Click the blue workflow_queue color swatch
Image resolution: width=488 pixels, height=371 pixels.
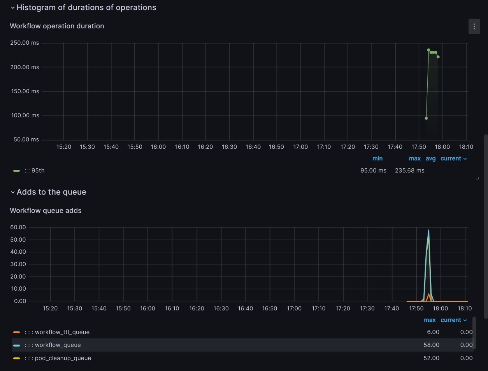click(16, 345)
